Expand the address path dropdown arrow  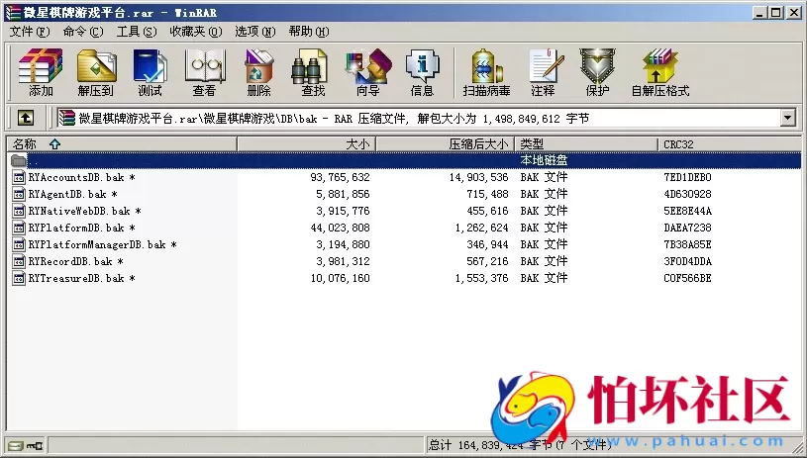point(788,118)
